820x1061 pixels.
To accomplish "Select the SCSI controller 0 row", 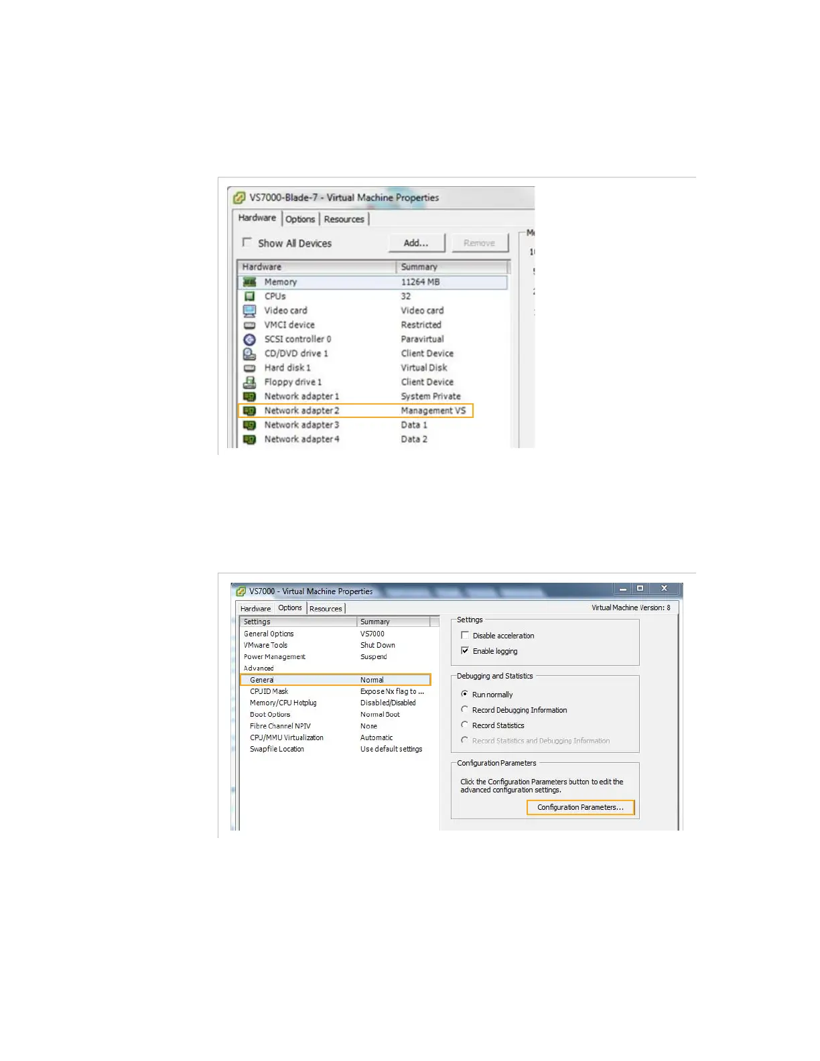I will pyautogui.click(x=372, y=340).
